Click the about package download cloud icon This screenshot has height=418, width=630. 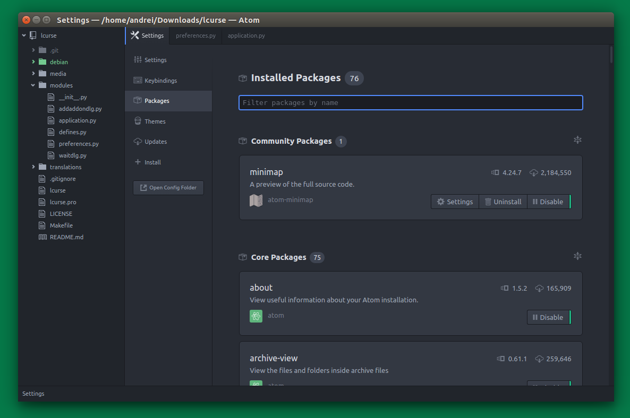[539, 288]
